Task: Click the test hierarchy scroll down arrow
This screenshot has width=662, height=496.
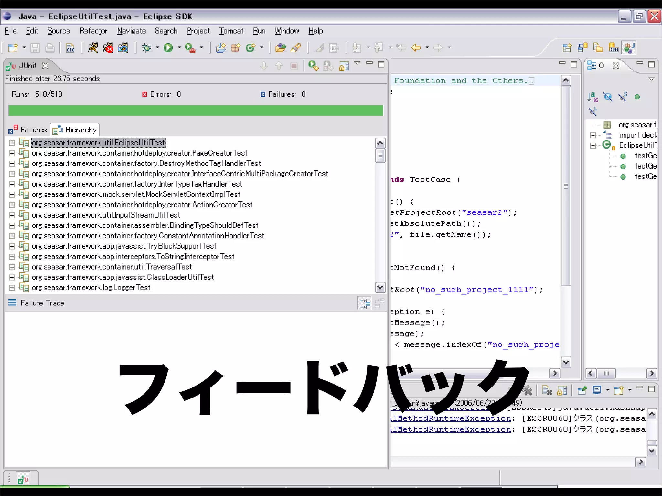Action: coord(380,287)
